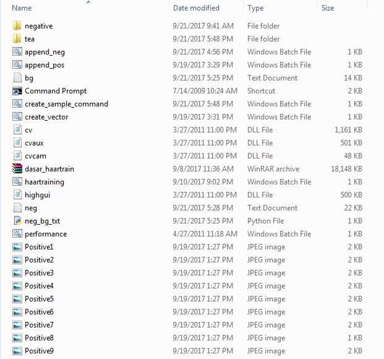This screenshot has width=384, height=359.
Task: Select the file name 'negative'
Action: tap(39, 26)
